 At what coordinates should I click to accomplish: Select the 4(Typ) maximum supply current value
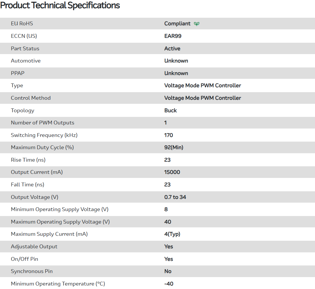pyautogui.click(x=172, y=234)
